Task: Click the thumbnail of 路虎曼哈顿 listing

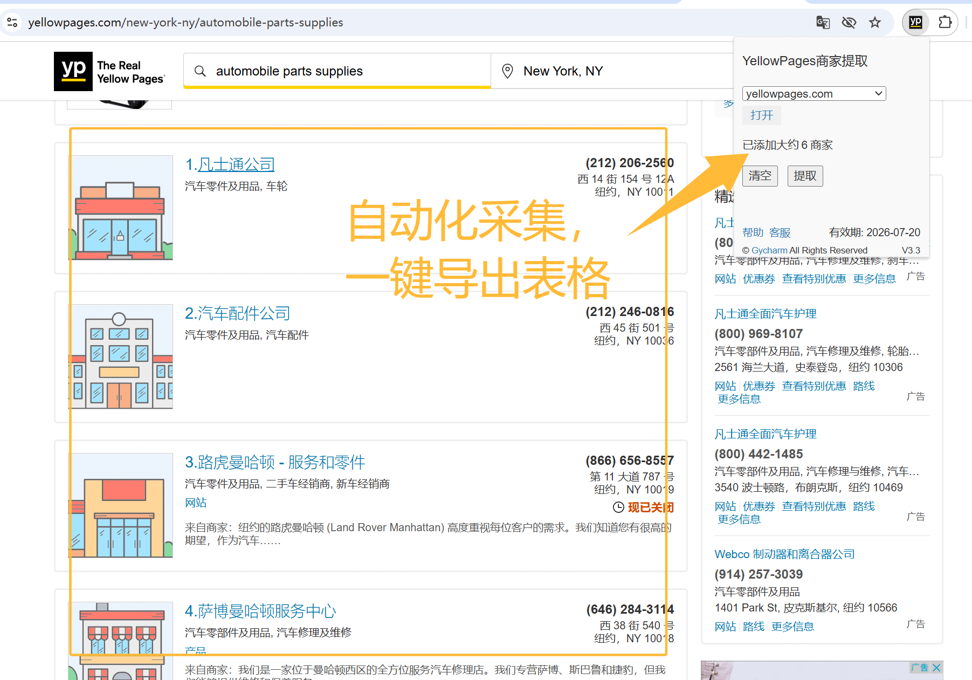Action: pos(121,505)
